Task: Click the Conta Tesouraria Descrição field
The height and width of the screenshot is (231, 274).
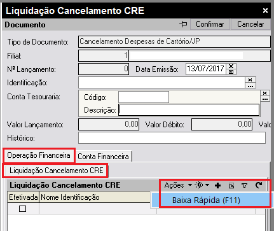Action: [x=189, y=110]
